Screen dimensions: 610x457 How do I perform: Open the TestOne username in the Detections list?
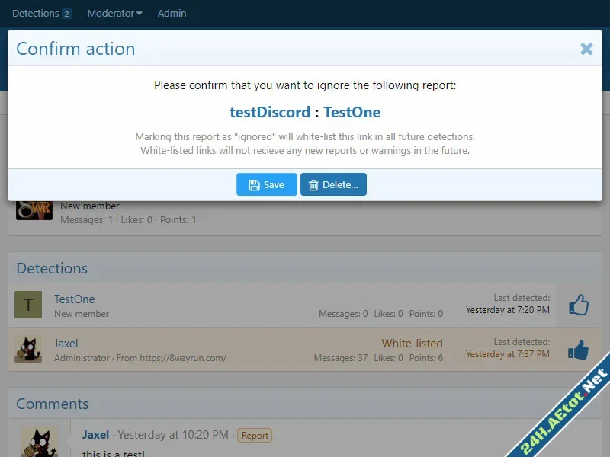click(x=74, y=299)
